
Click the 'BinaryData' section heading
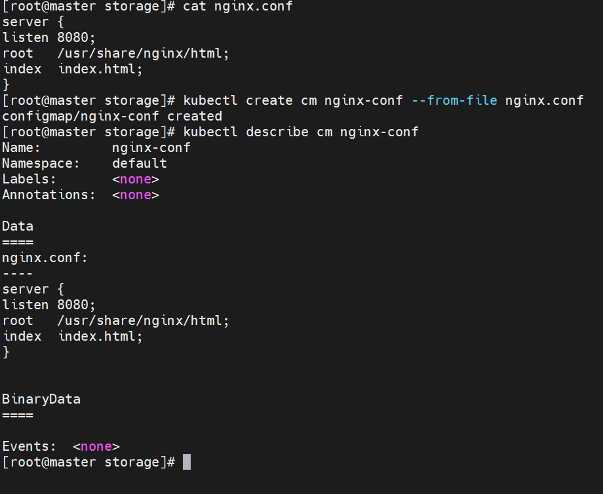tap(41, 400)
